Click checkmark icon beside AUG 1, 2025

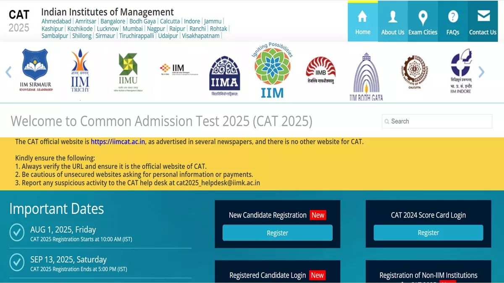[x=17, y=232]
